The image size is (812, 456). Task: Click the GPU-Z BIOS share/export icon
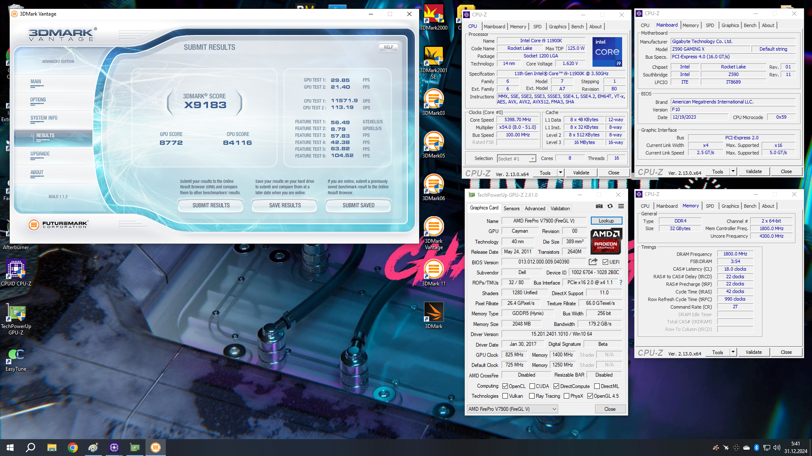click(593, 262)
